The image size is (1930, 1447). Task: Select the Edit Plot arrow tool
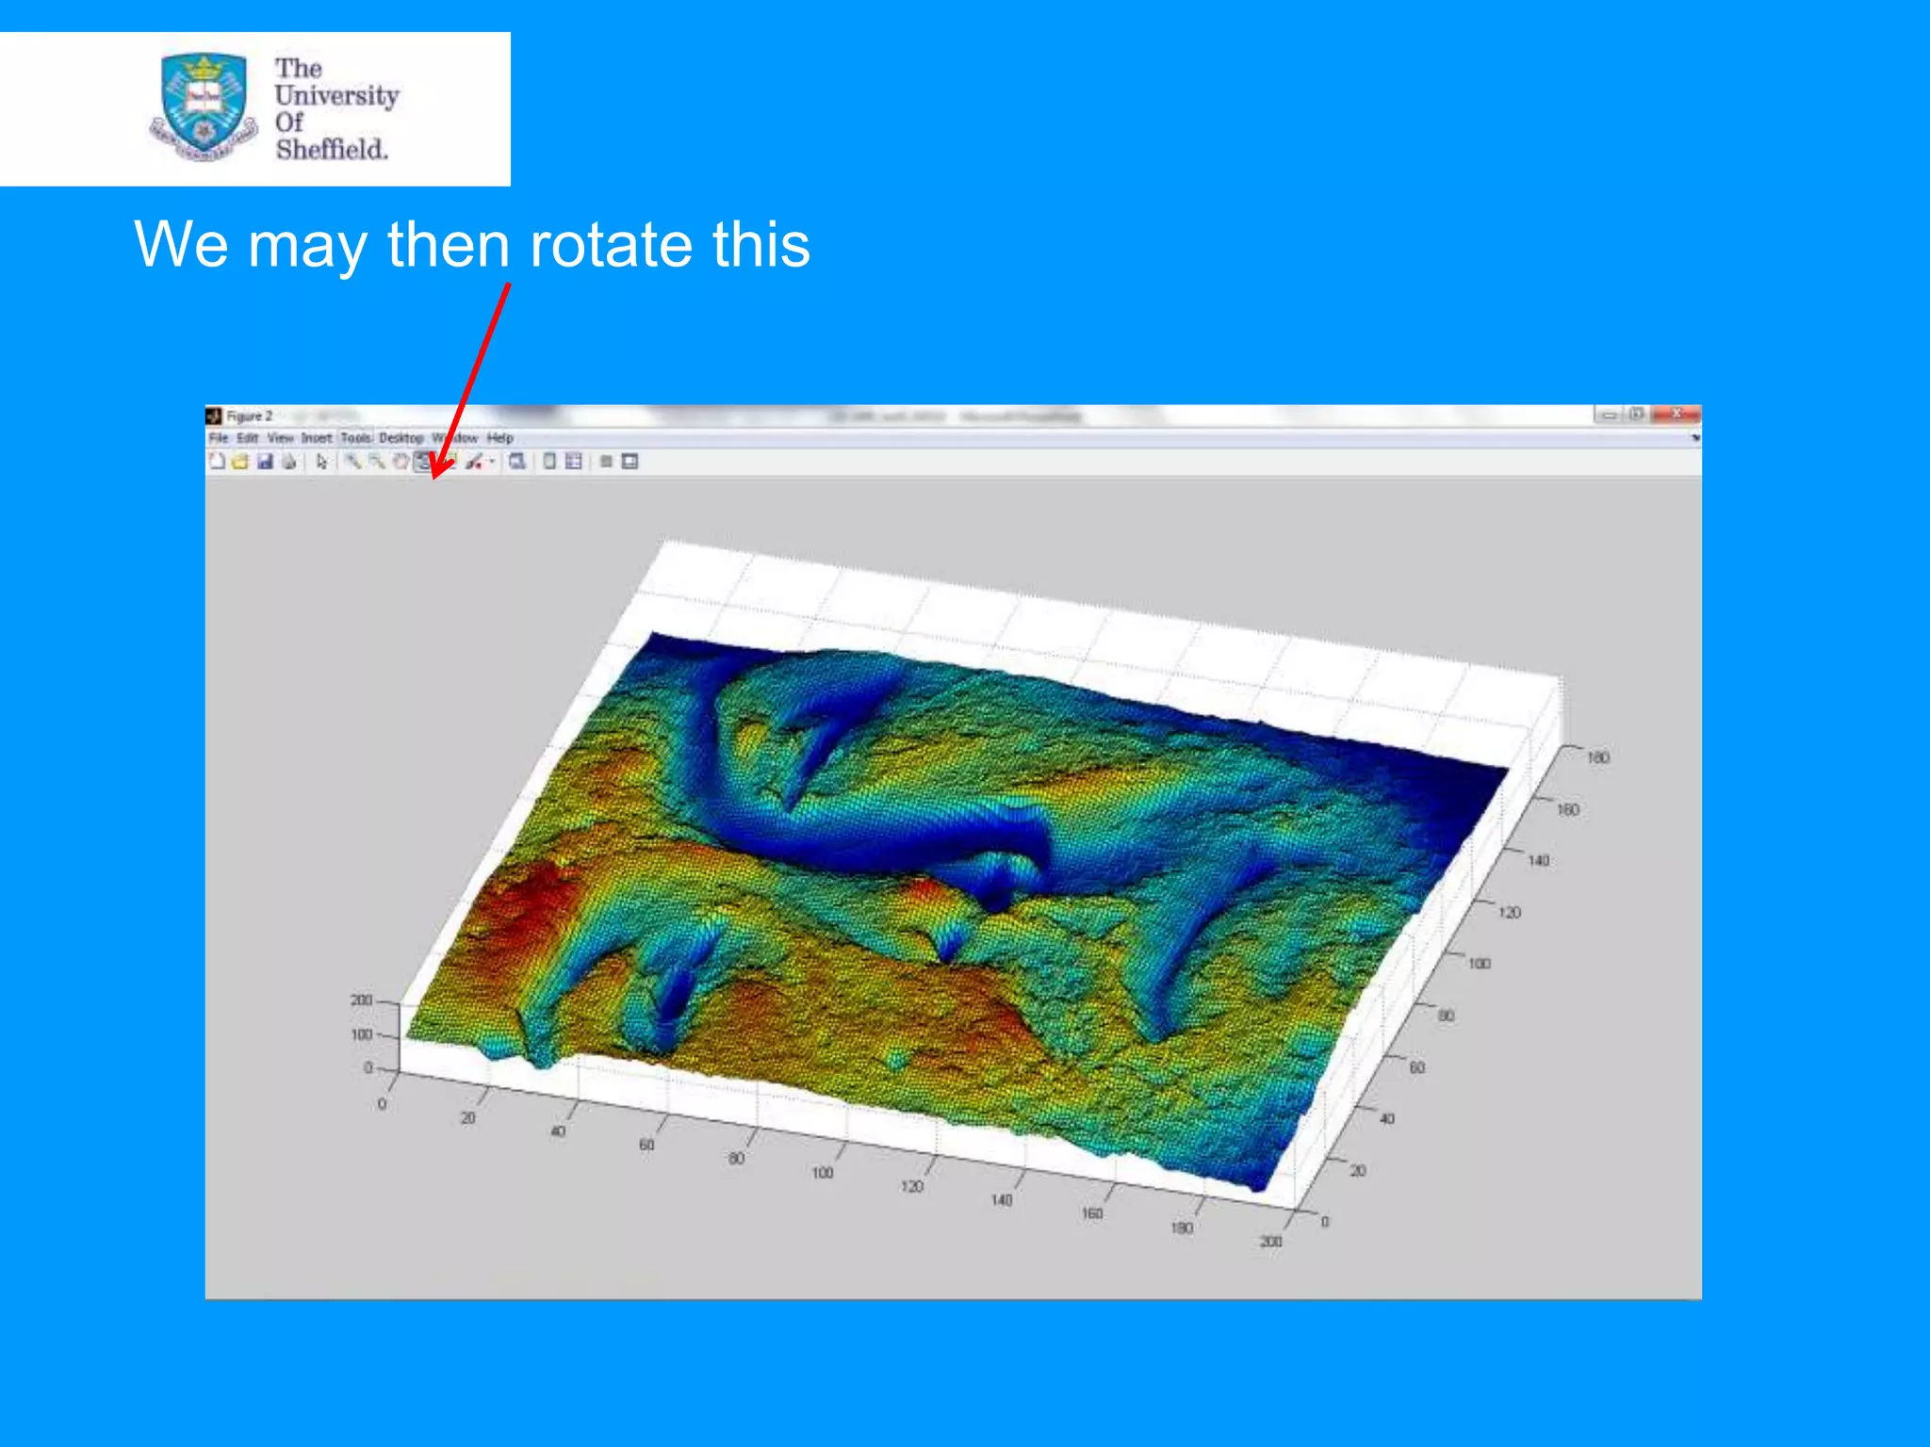(x=321, y=461)
